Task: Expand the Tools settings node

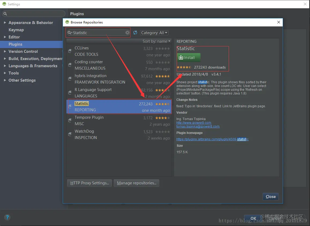Action: click(x=5, y=73)
